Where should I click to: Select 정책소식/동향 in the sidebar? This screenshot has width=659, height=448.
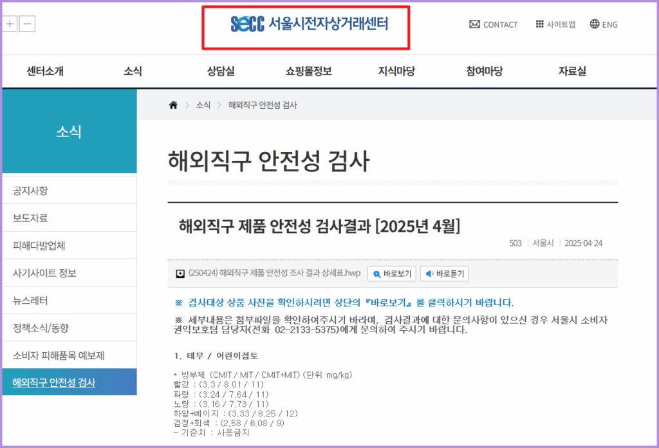coord(70,328)
